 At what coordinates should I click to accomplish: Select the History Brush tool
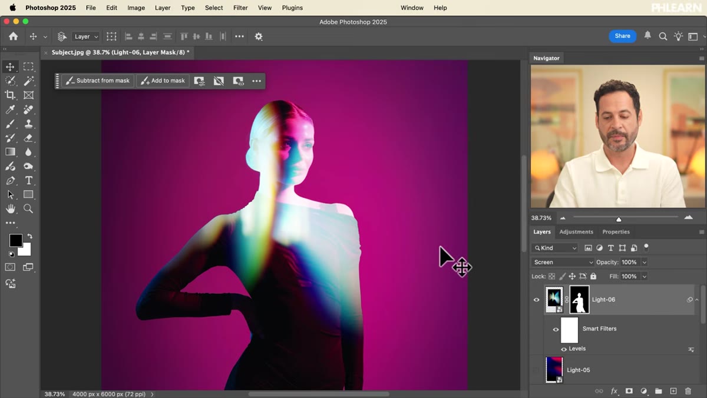[x=10, y=138]
